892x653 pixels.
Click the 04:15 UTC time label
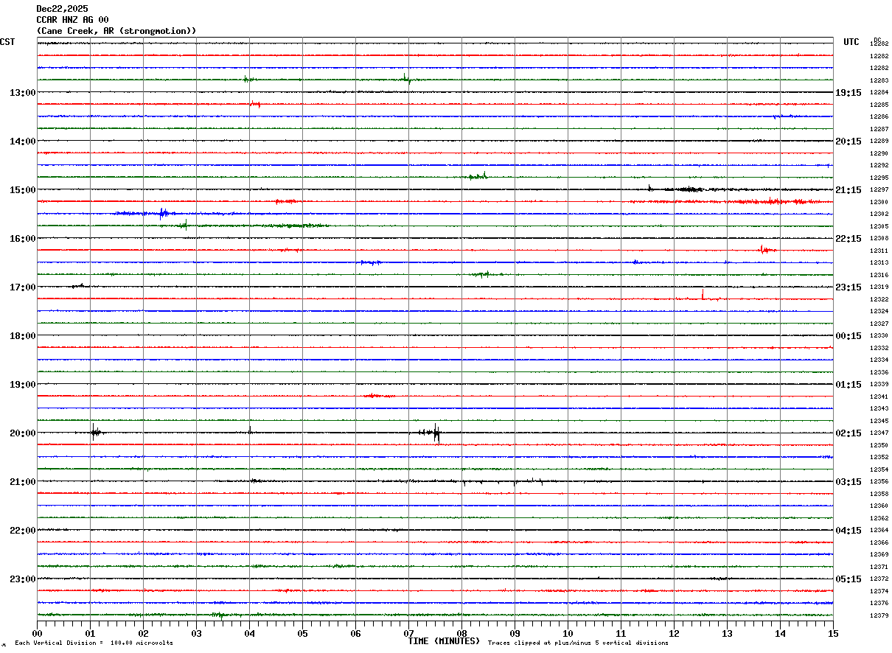coord(849,530)
